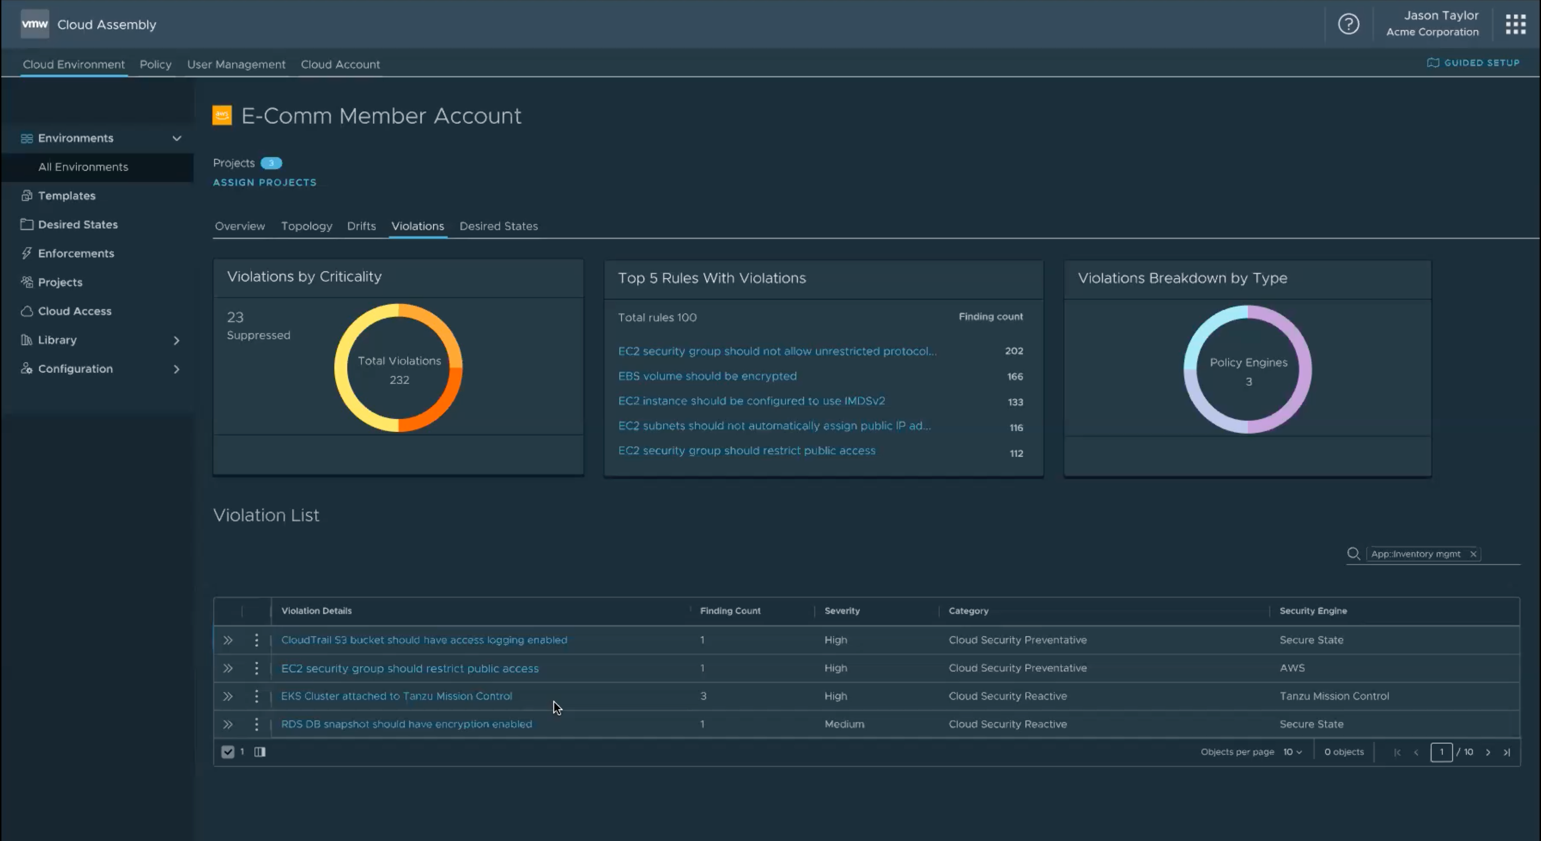Open actions menu for EC2 security group row

tap(257, 668)
